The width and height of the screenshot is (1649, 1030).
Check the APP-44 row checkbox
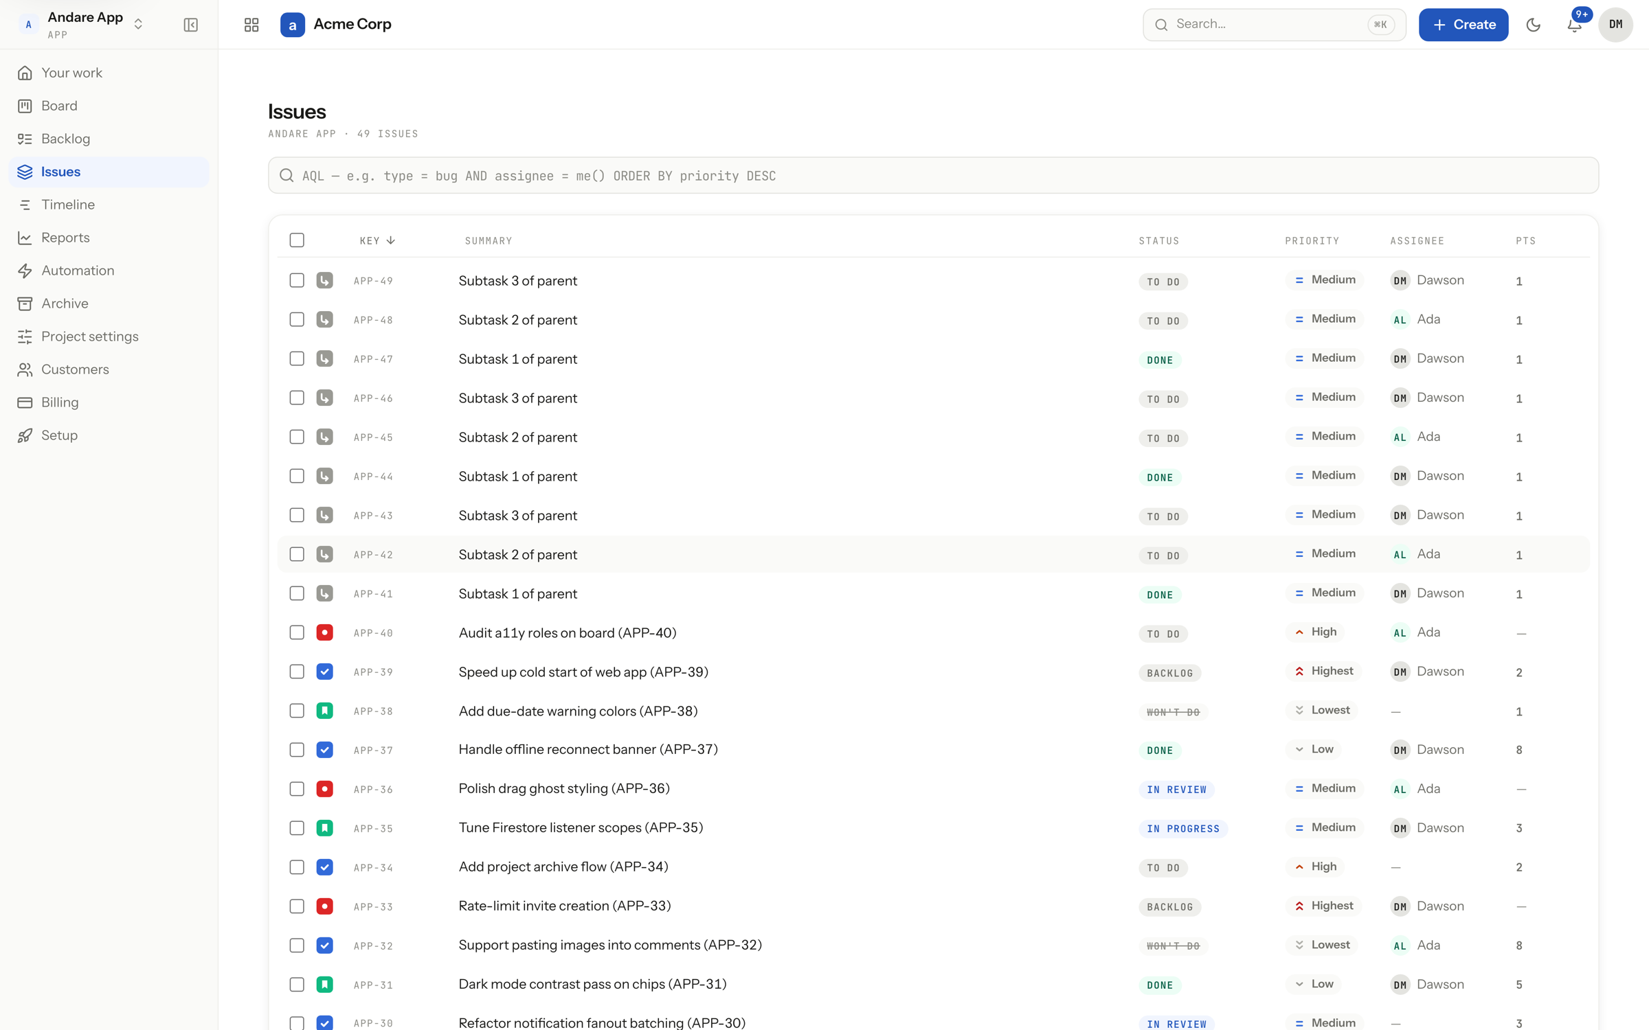click(x=297, y=476)
